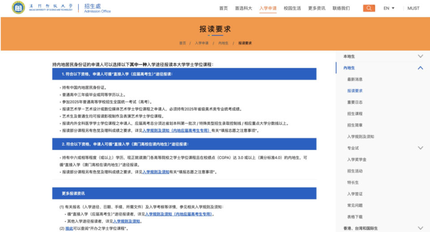The image size is (430, 232).
Task: Click 首选科大 in the top navigation
Action: click(x=244, y=8)
